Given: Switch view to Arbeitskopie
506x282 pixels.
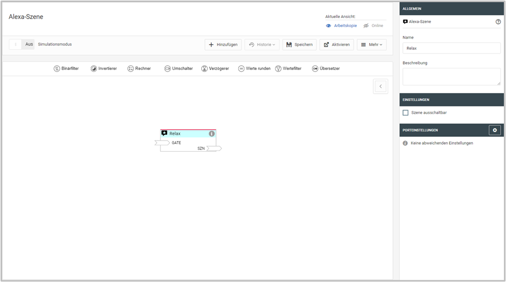Looking at the screenshot, I should click(x=341, y=25).
